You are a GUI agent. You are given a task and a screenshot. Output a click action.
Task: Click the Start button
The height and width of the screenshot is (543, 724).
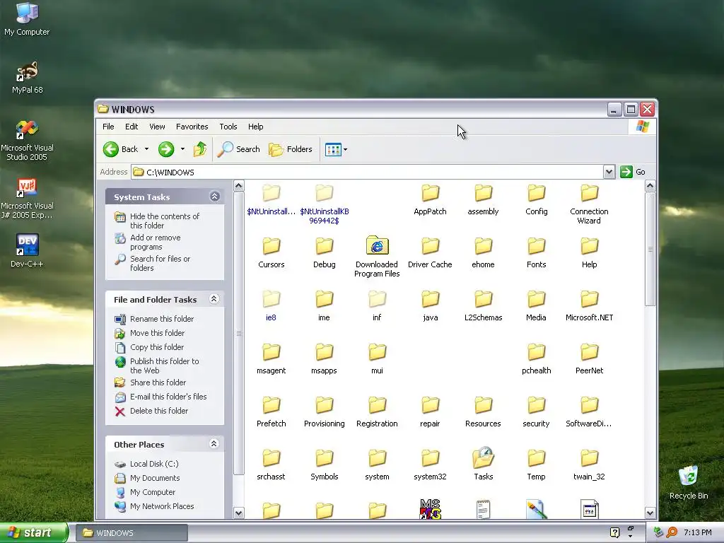coord(33,532)
